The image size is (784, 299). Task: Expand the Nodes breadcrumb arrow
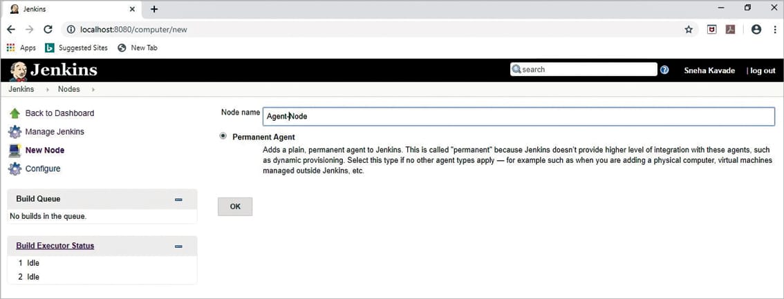click(x=93, y=90)
